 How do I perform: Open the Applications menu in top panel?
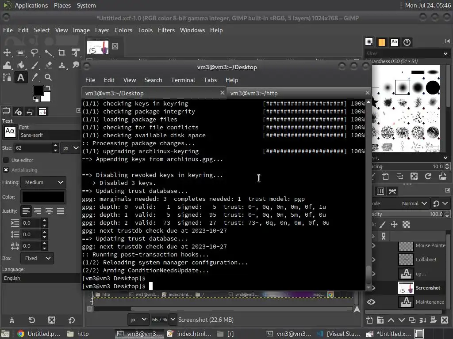tap(31, 5)
